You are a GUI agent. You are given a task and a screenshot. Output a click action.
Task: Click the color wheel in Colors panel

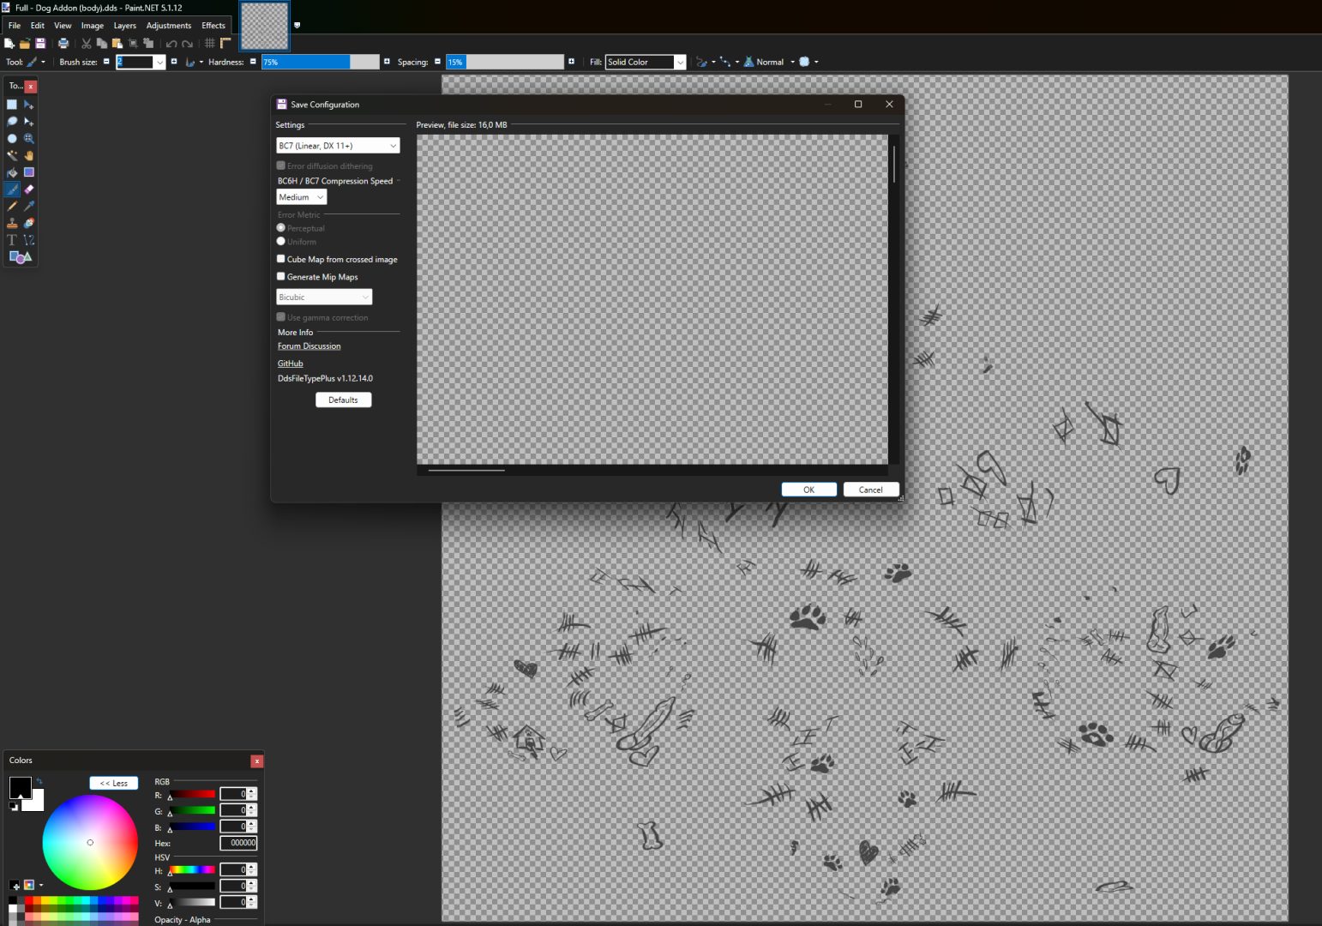tap(90, 842)
